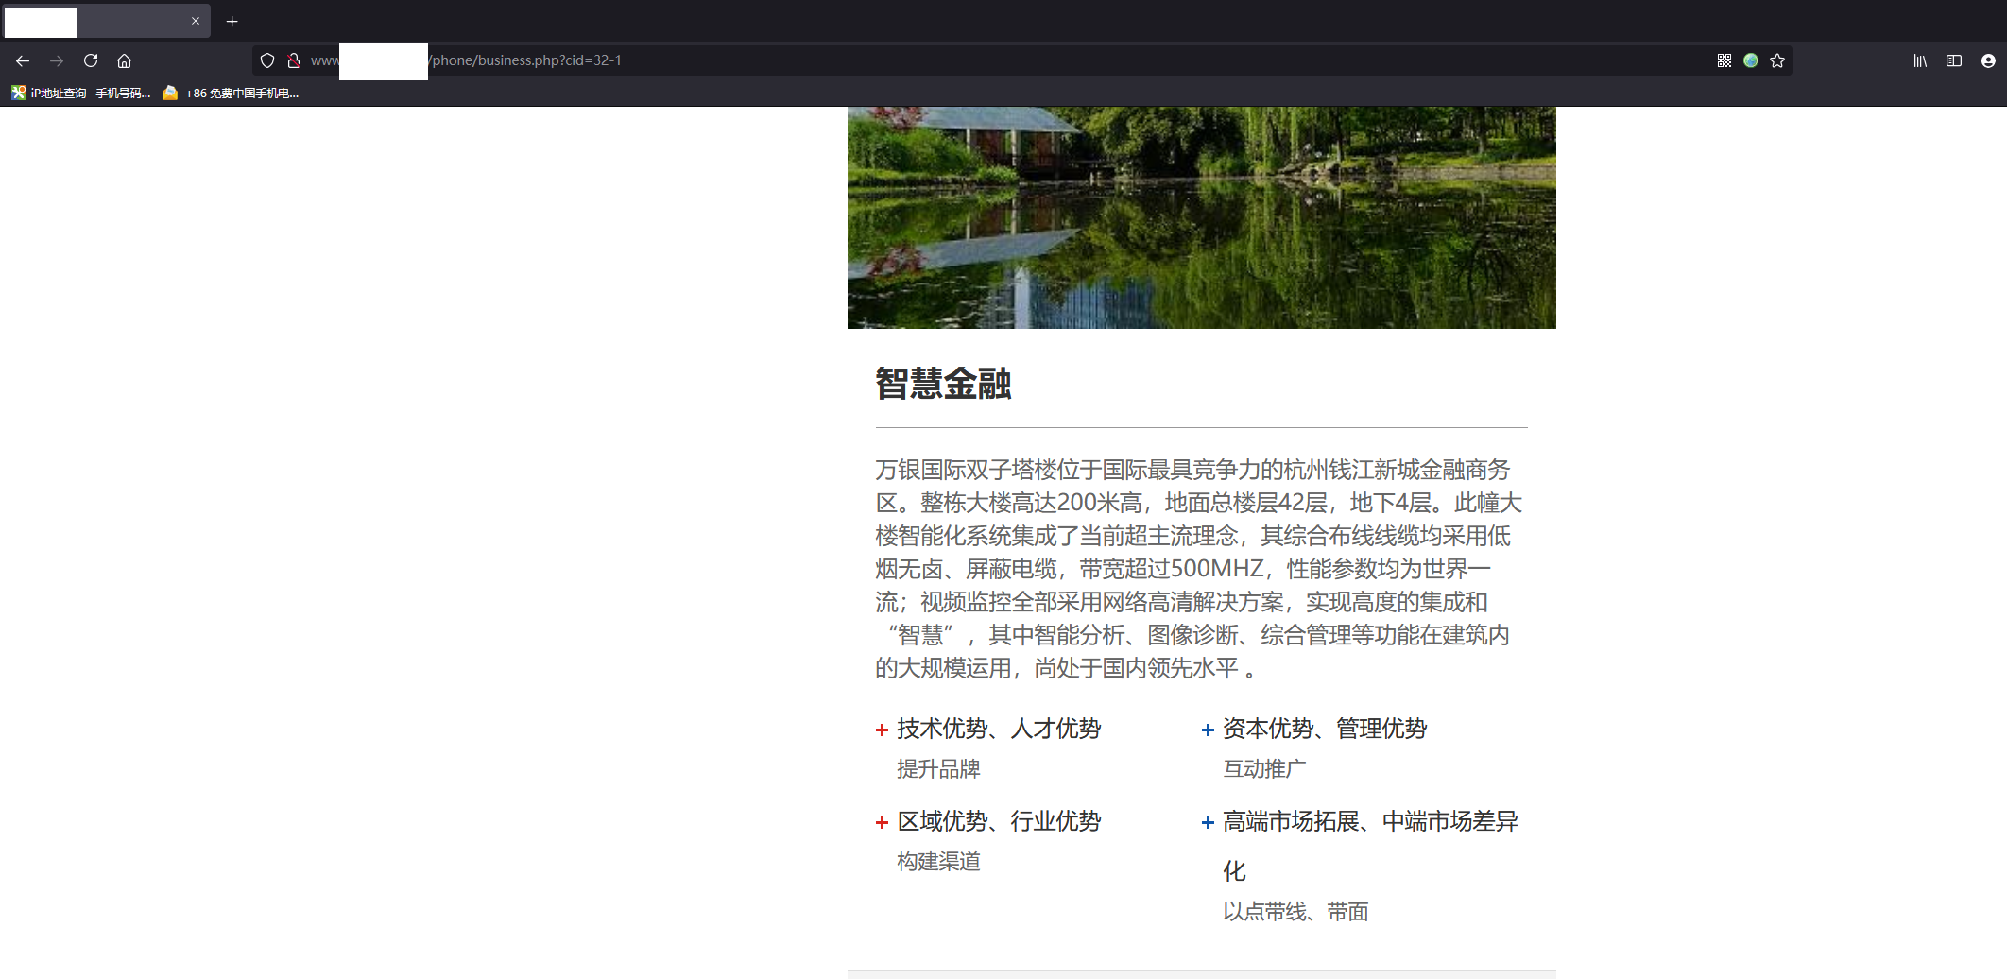The width and height of the screenshot is (2007, 979).
Task: Open the Library bookshelf icon
Action: point(1920,60)
